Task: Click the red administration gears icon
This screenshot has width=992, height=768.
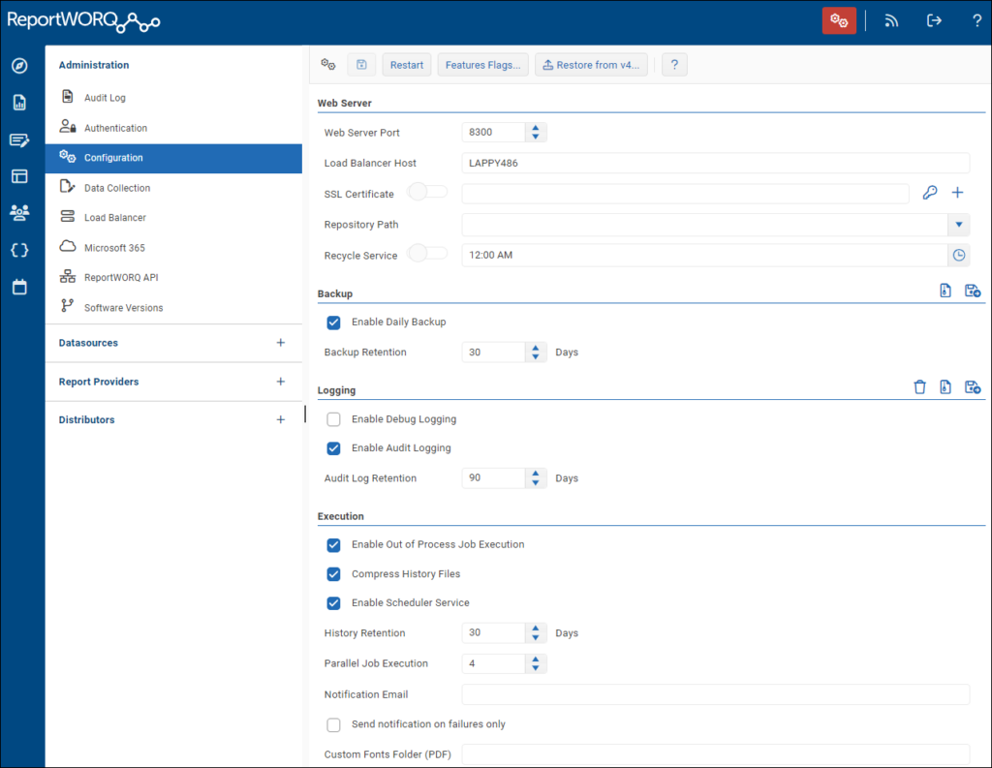Action: (839, 21)
